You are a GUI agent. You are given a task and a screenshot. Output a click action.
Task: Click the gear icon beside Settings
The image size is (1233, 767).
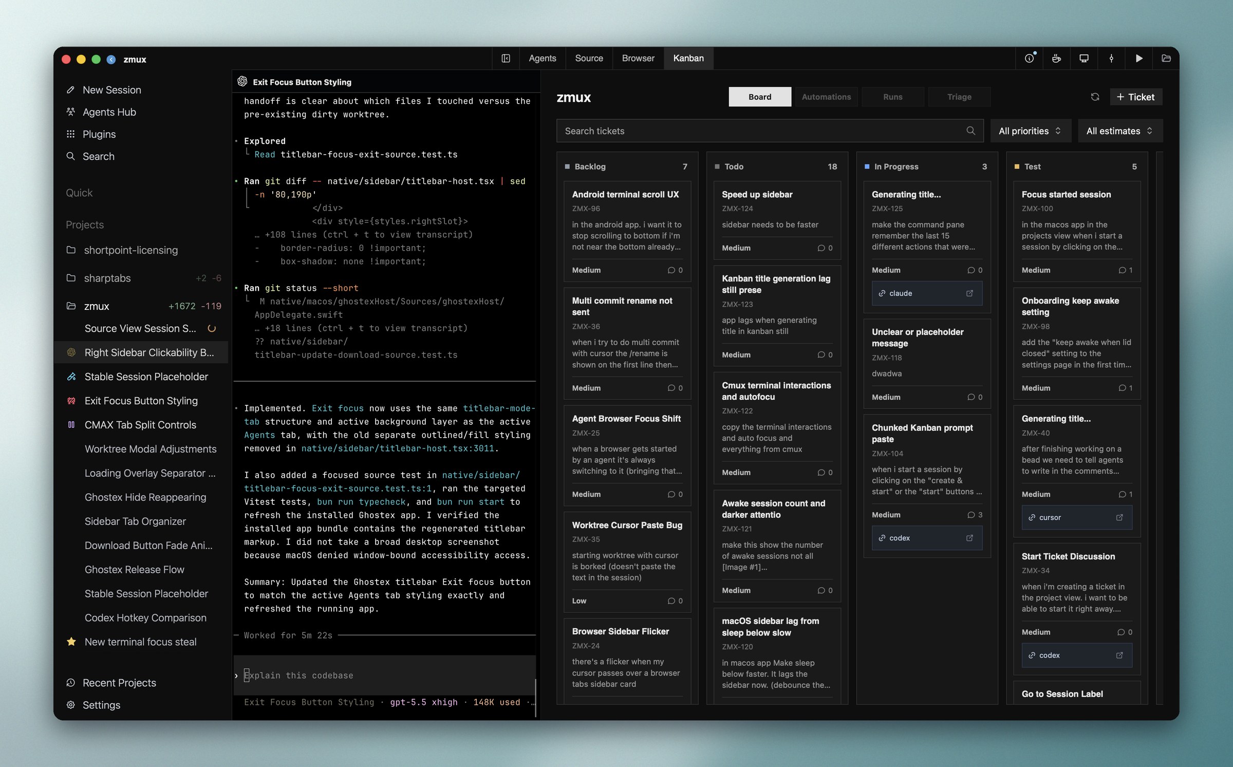coord(71,705)
